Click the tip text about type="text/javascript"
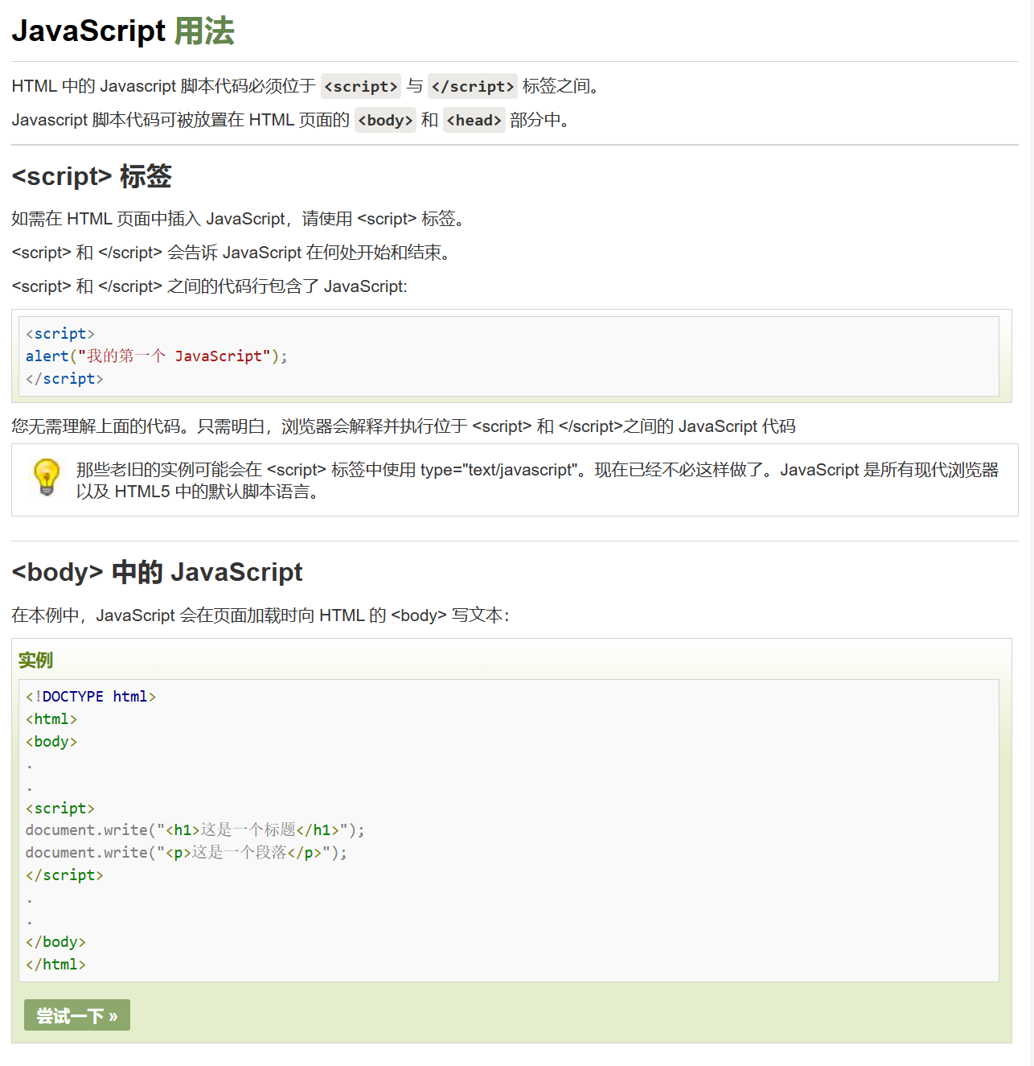This screenshot has height=1066, width=1034. click(x=536, y=480)
